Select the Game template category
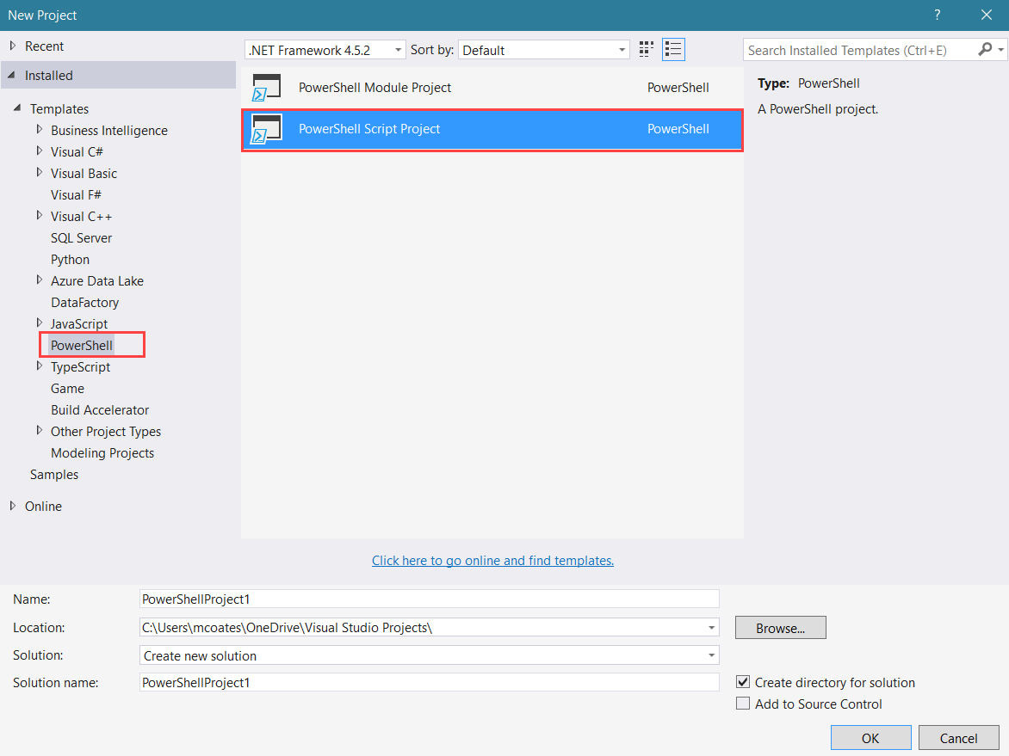 pyautogui.click(x=67, y=388)
